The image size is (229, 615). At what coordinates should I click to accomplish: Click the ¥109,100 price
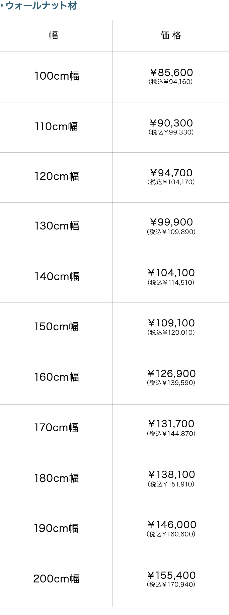[171, 323]
